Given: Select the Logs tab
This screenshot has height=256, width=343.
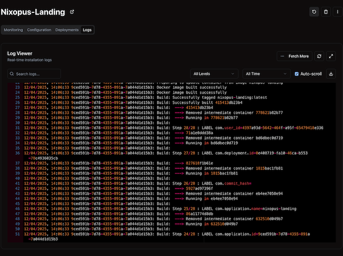Looking at the screenshot, I should point(87,30).
